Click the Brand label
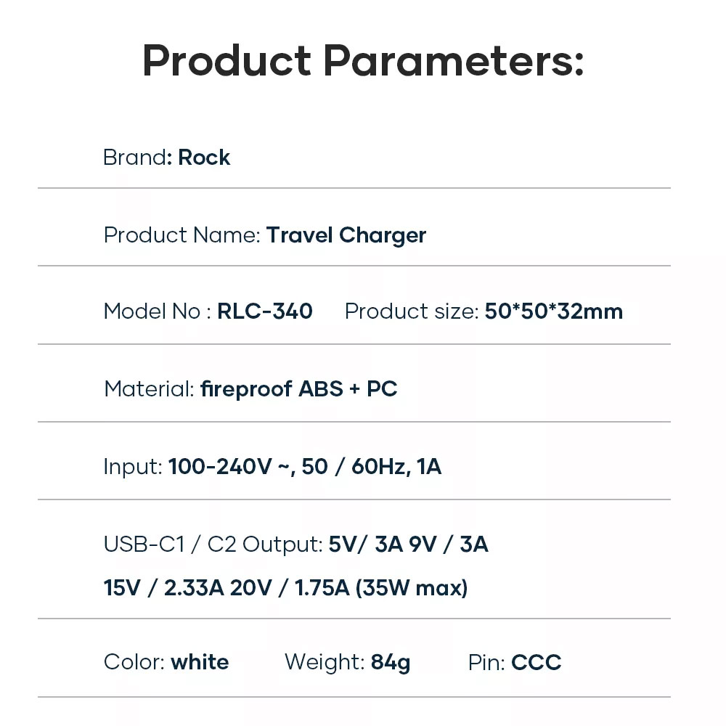This screenshot has width=726, height=726. (134, 158)
